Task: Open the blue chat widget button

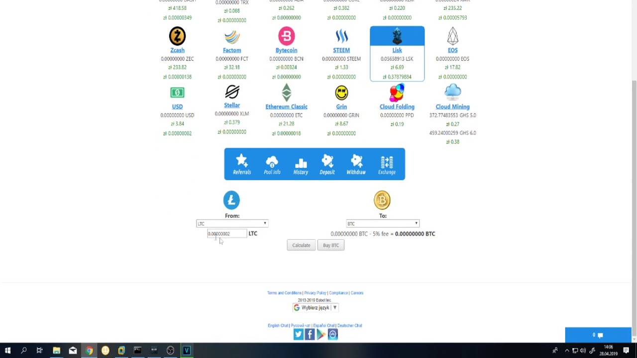Action: pyautogui.click(x=598, y=335)
